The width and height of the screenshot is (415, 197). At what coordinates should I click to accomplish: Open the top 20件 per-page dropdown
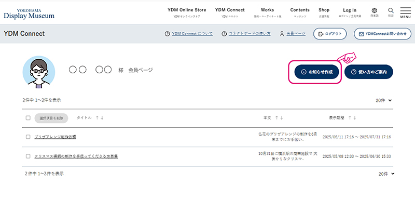[x=383, y=100]
